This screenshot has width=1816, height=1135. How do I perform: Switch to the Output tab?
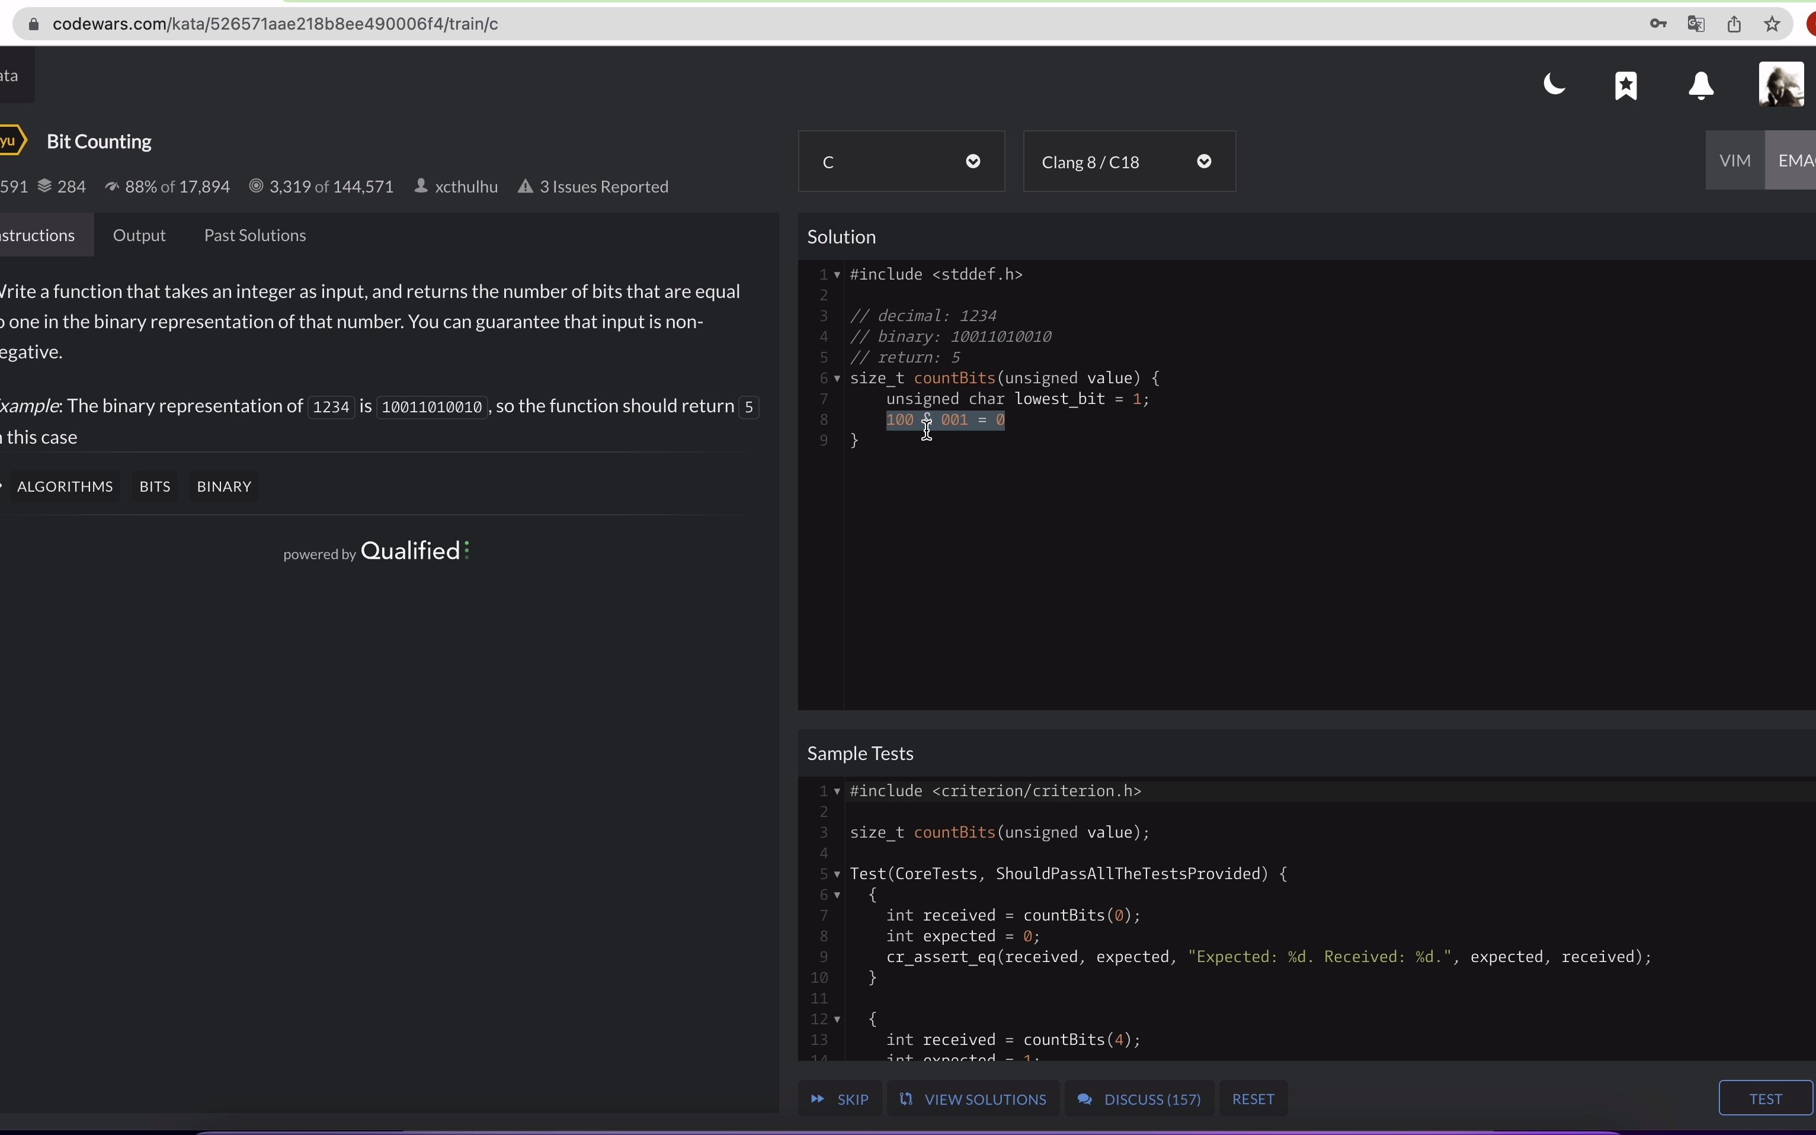point(139,236)
